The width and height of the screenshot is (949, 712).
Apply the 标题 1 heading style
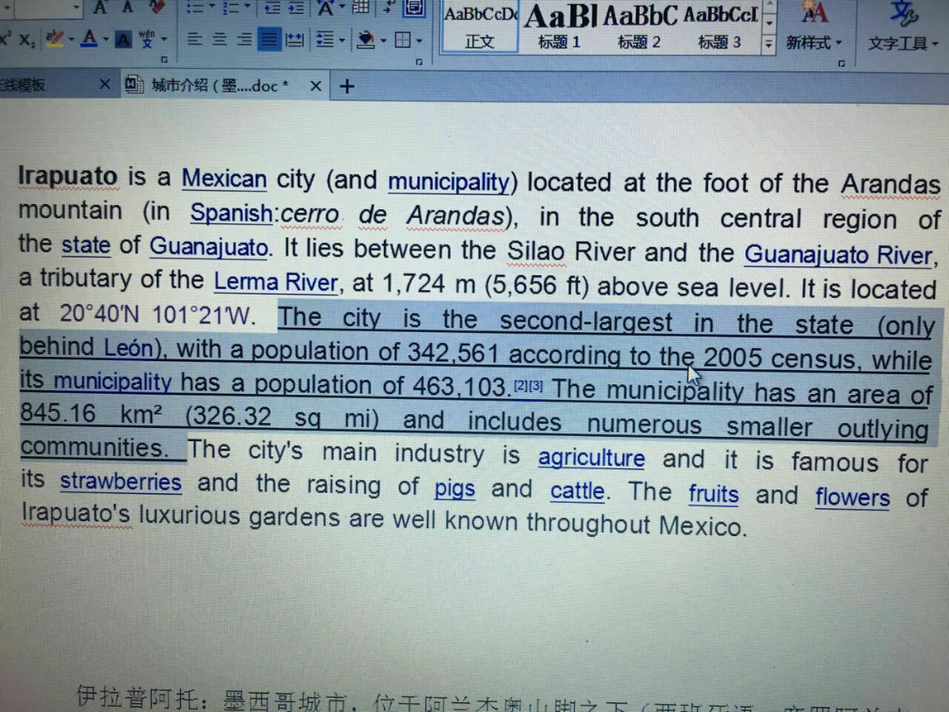coord(559,26)
